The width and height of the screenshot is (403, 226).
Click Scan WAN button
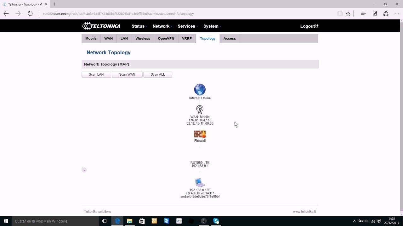pyautogui.click(x=127, y=74)
